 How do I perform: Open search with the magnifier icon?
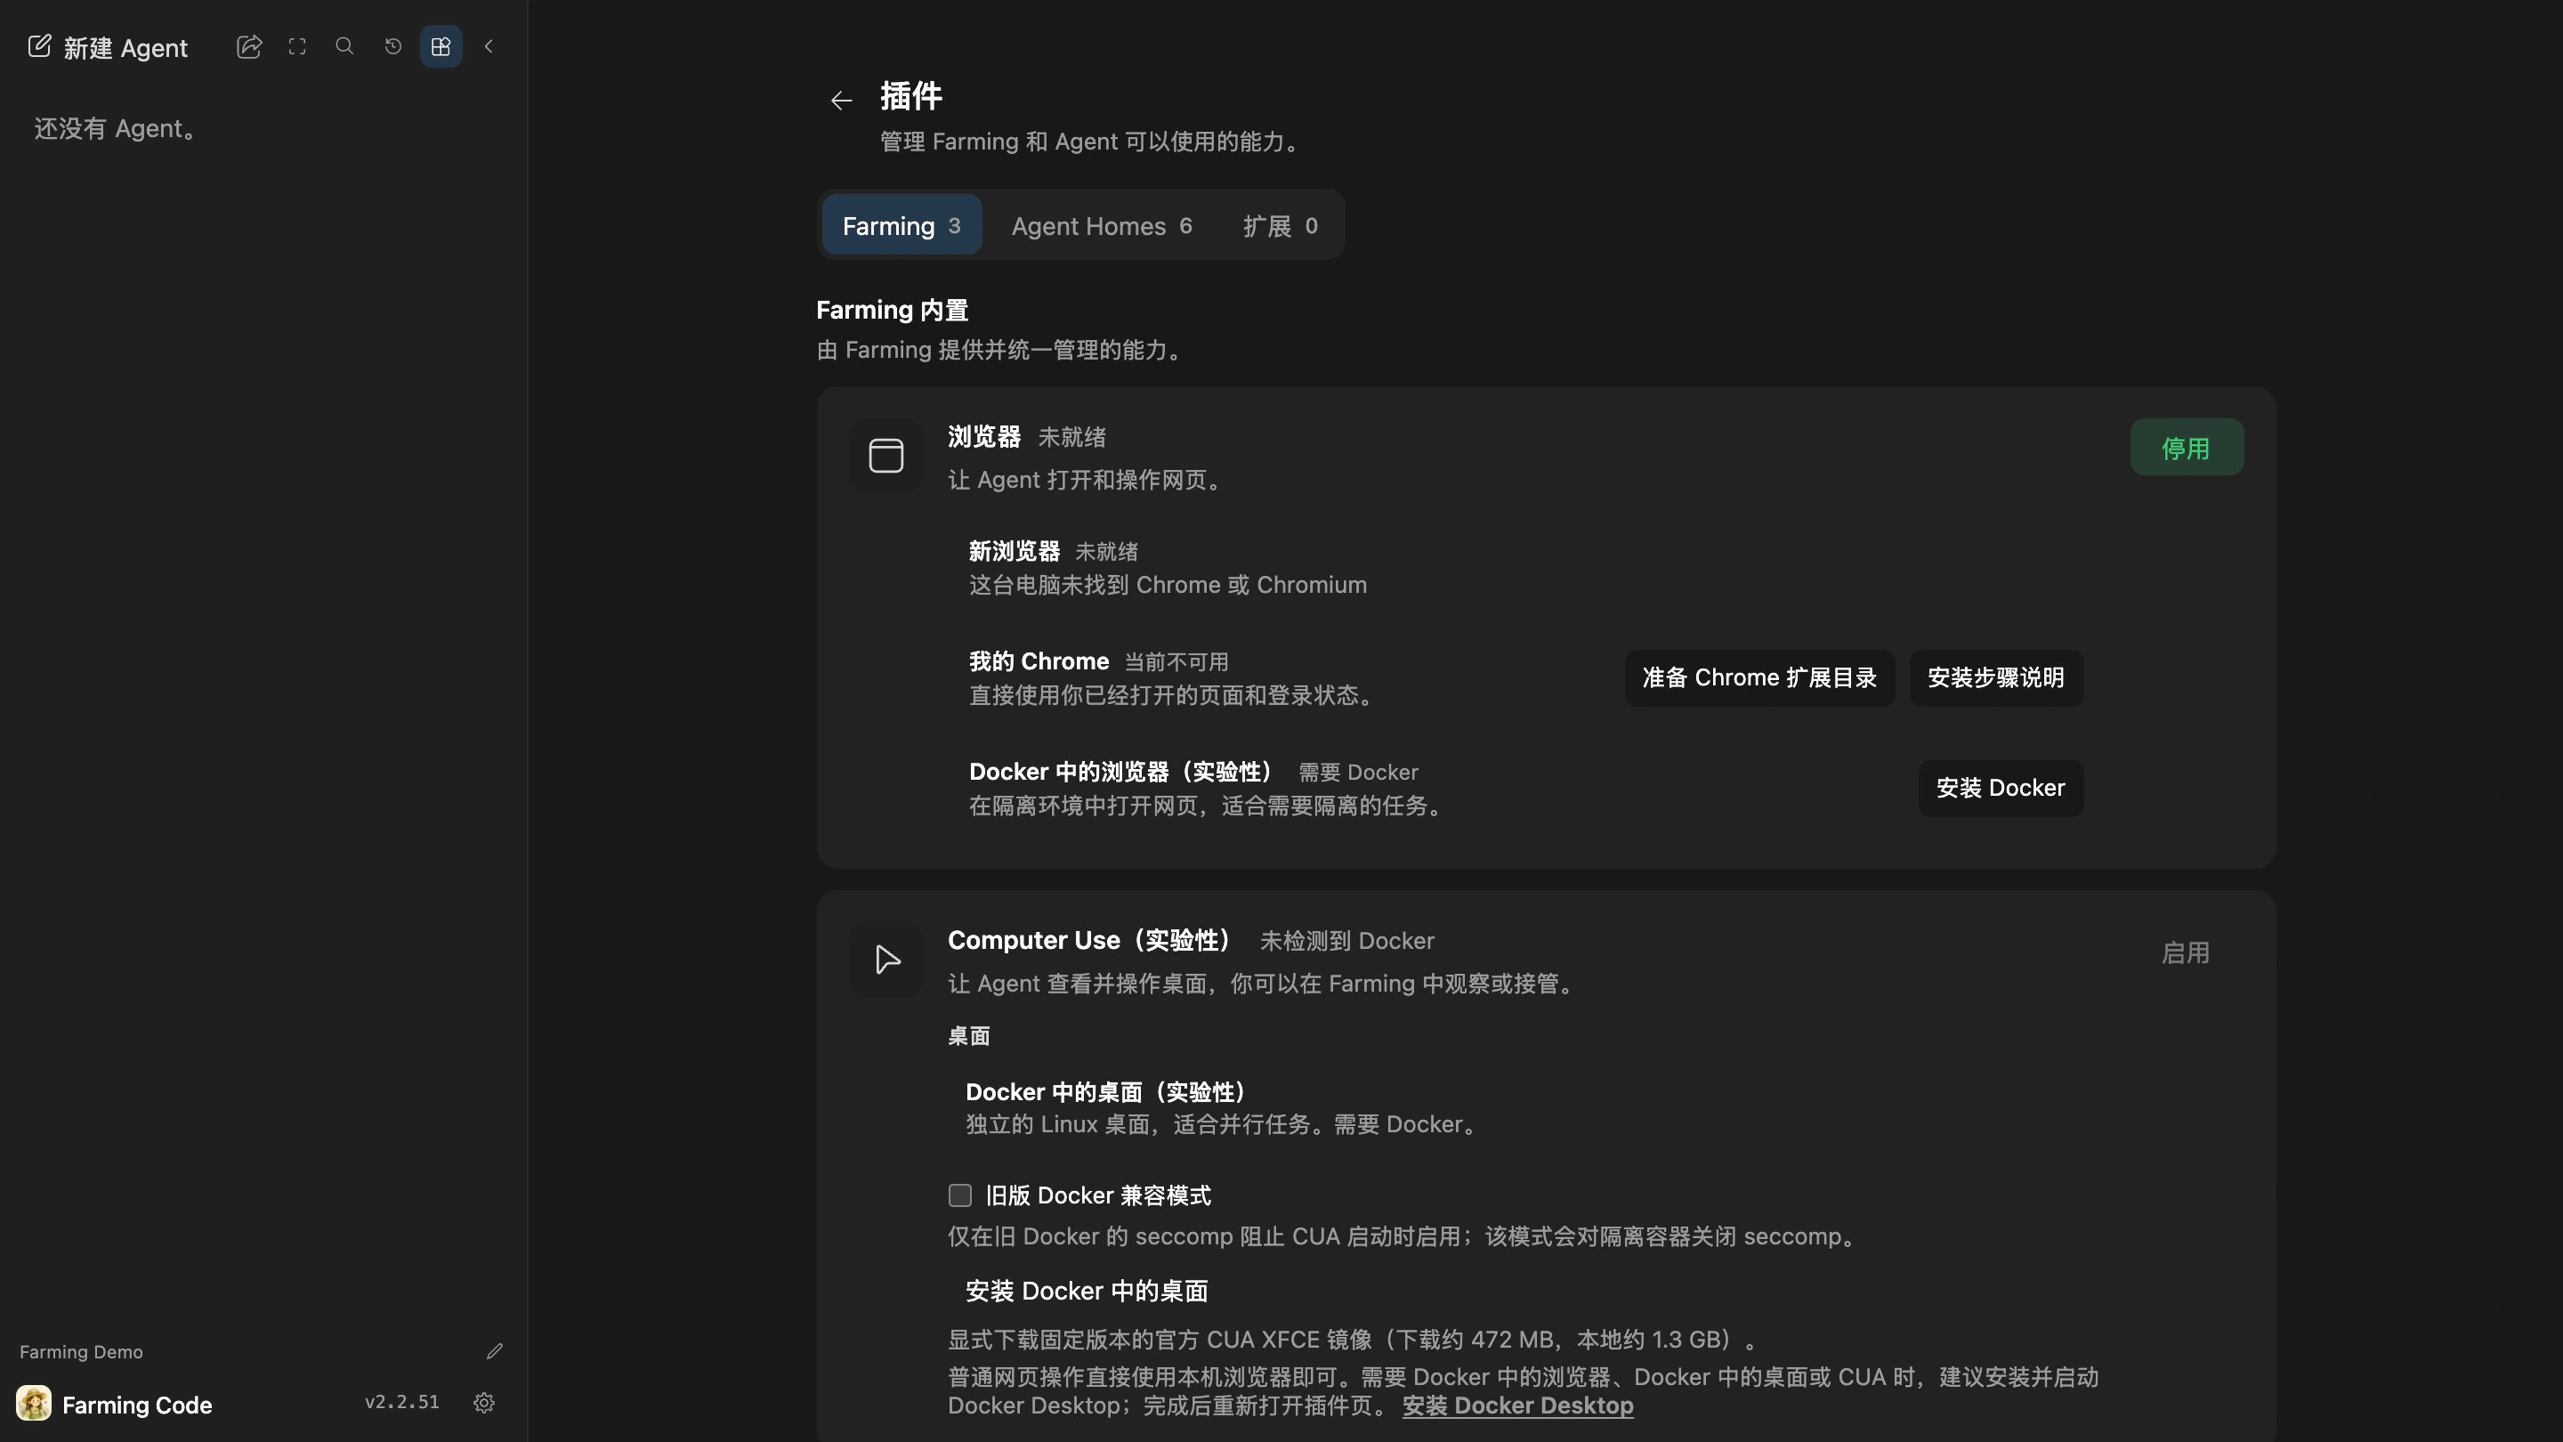(x=344, y=45)
